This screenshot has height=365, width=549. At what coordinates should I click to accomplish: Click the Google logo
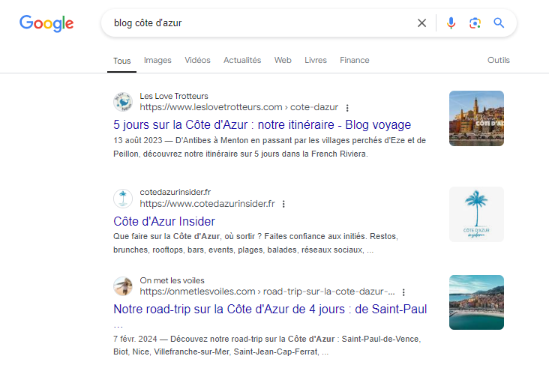click(46, 23)
